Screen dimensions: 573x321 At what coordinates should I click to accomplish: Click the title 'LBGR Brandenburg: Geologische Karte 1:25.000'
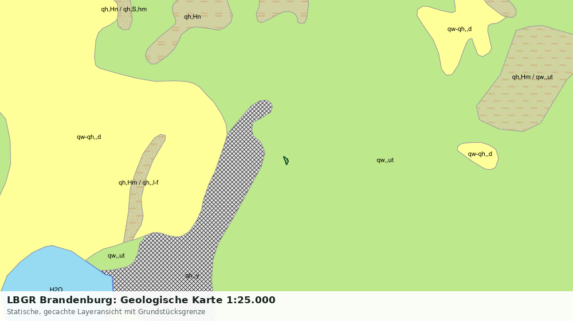[141, 300]
